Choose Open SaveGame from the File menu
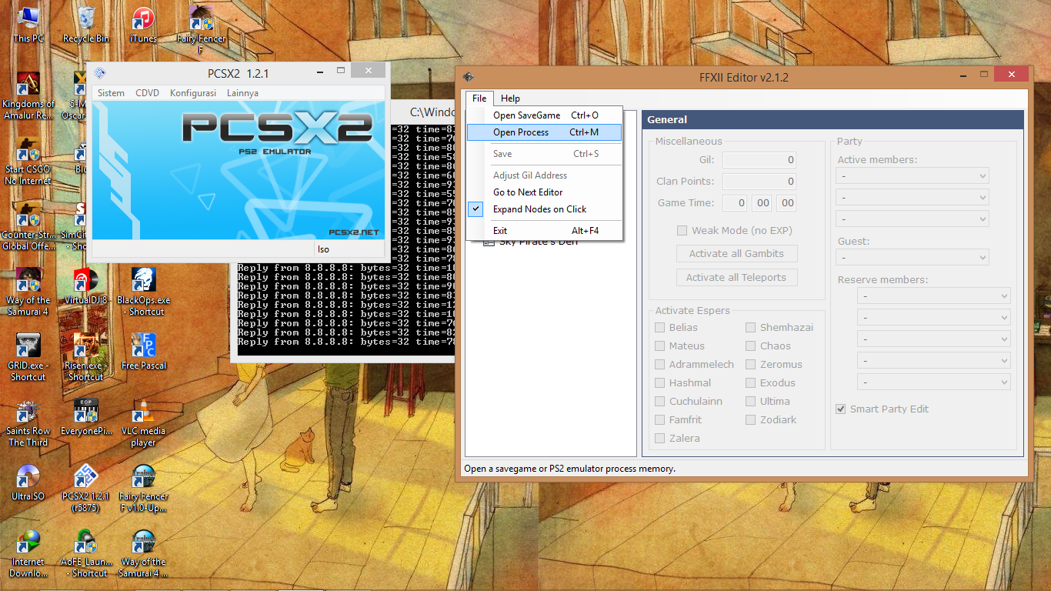Viewport: 1051px width, 591px height. [544, 115]
